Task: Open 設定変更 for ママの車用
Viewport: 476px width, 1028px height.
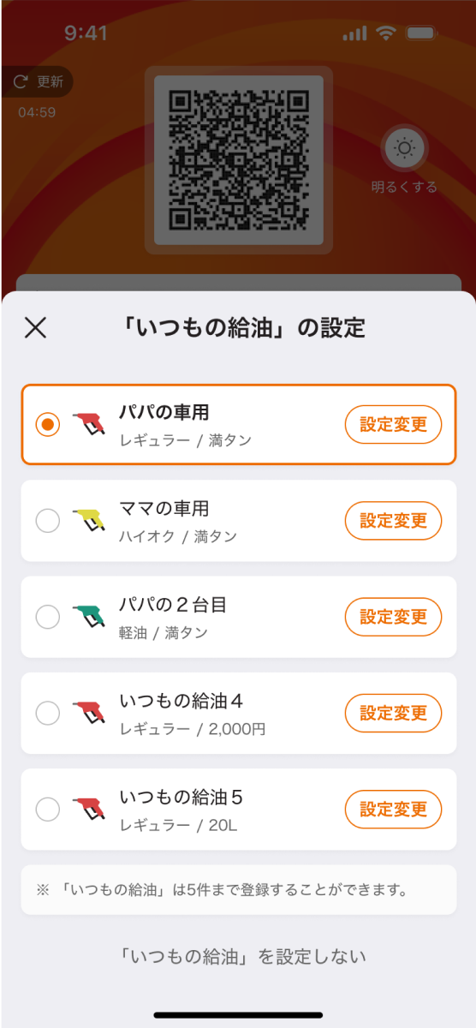Action: pos(393,520)
